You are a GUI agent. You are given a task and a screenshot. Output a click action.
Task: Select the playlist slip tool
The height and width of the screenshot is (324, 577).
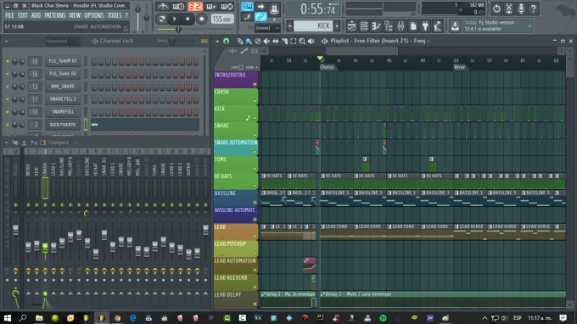[x=276, y=41]
